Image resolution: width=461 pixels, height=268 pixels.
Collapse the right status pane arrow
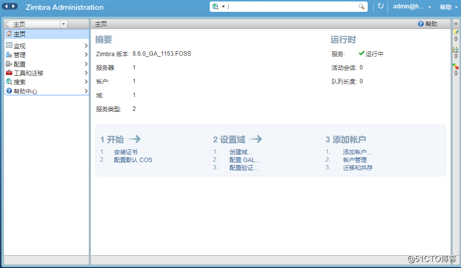456,24
